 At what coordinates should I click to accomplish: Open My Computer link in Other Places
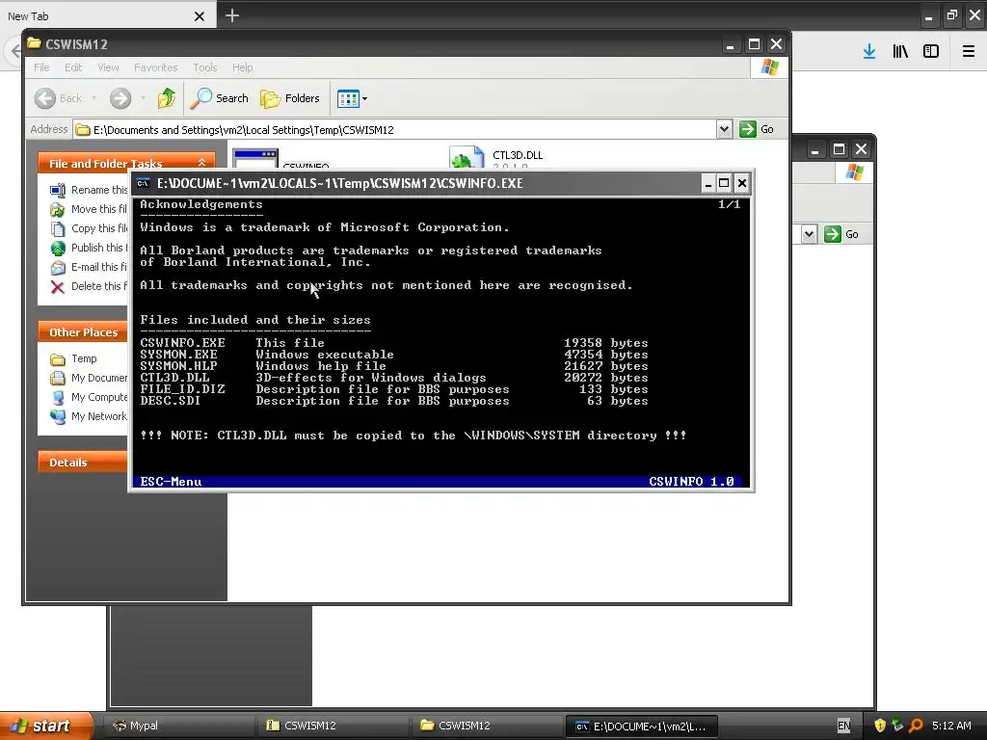click(x=99, y=397)
